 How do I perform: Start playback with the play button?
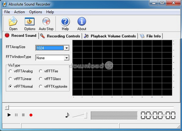point(9,115)
